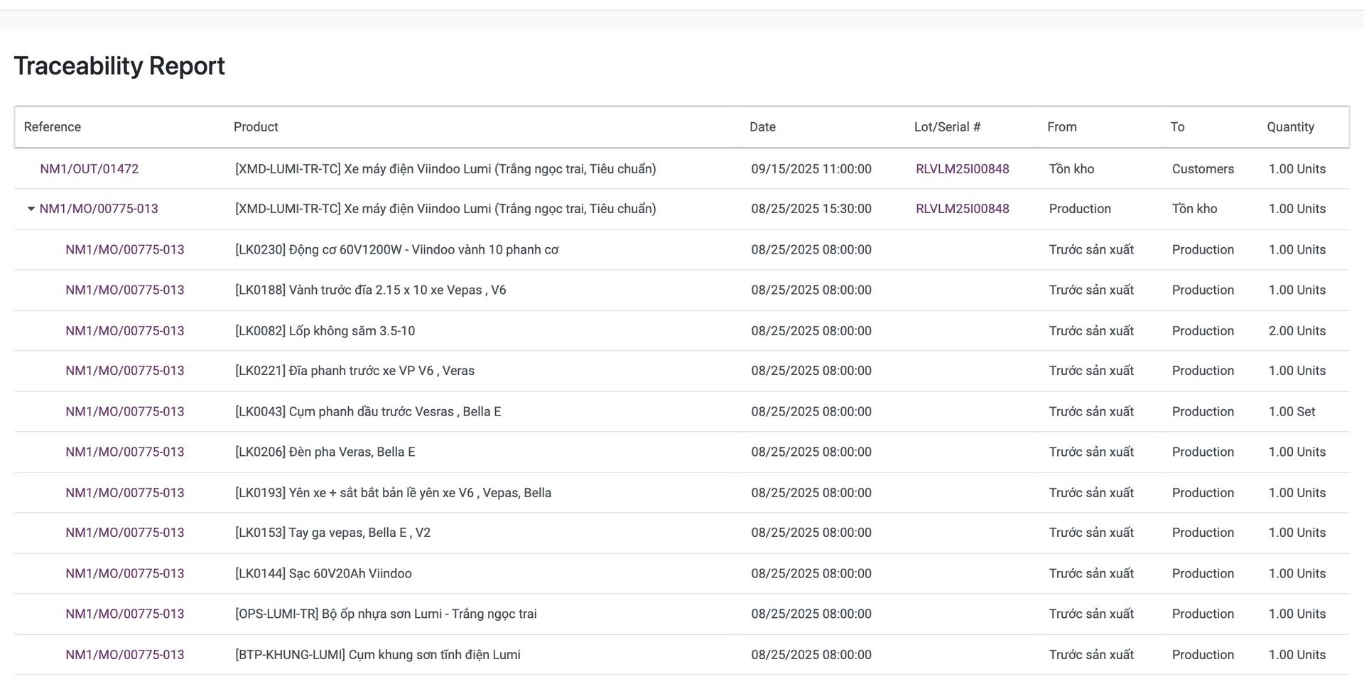
Task: Click the Product column header
Action: point(256,127)
